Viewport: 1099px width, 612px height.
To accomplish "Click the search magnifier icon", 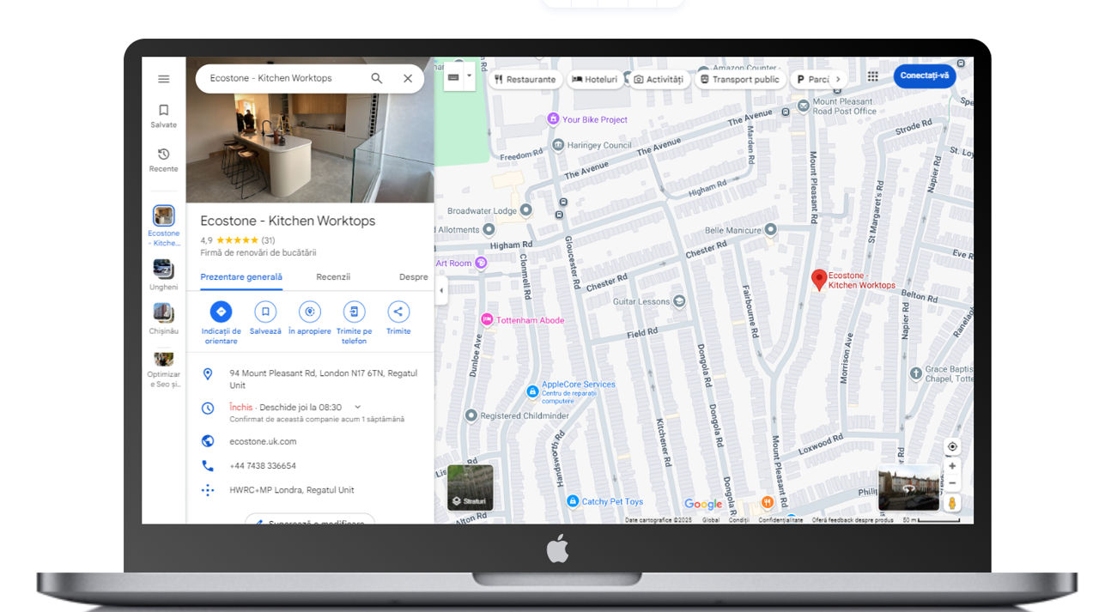I will (377, 78).
